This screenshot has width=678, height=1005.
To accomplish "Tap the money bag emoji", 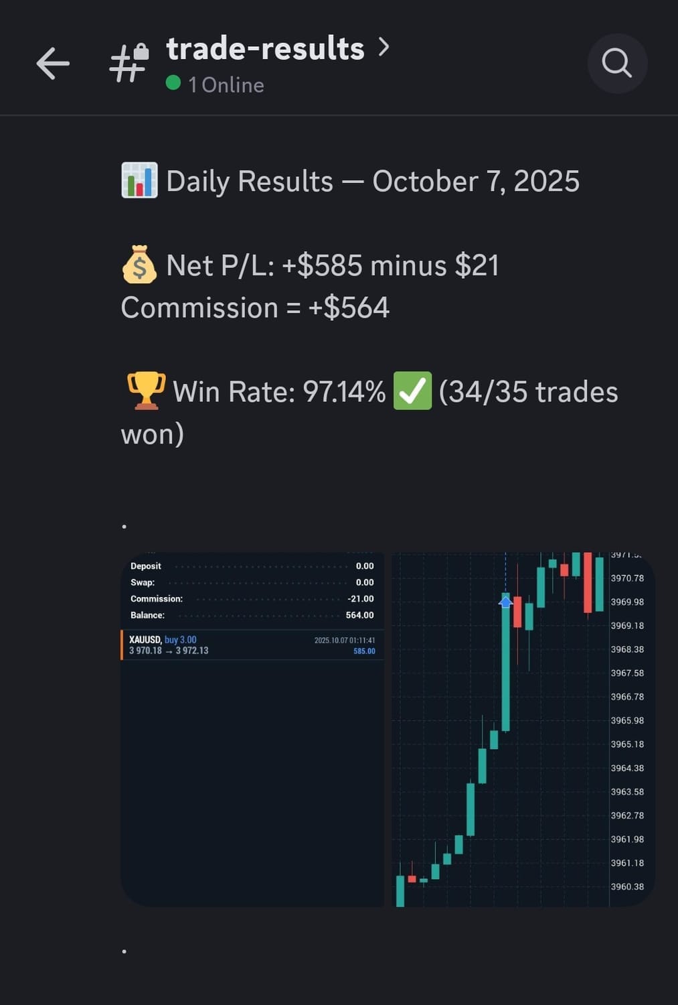I will (x=139, y=265).
